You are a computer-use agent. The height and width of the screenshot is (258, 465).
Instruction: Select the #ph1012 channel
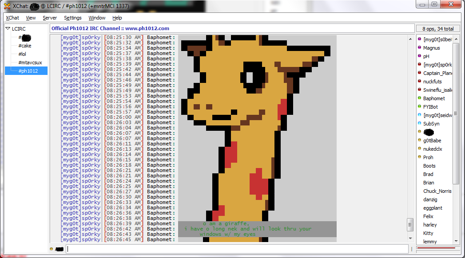click(x=26, y=71)
